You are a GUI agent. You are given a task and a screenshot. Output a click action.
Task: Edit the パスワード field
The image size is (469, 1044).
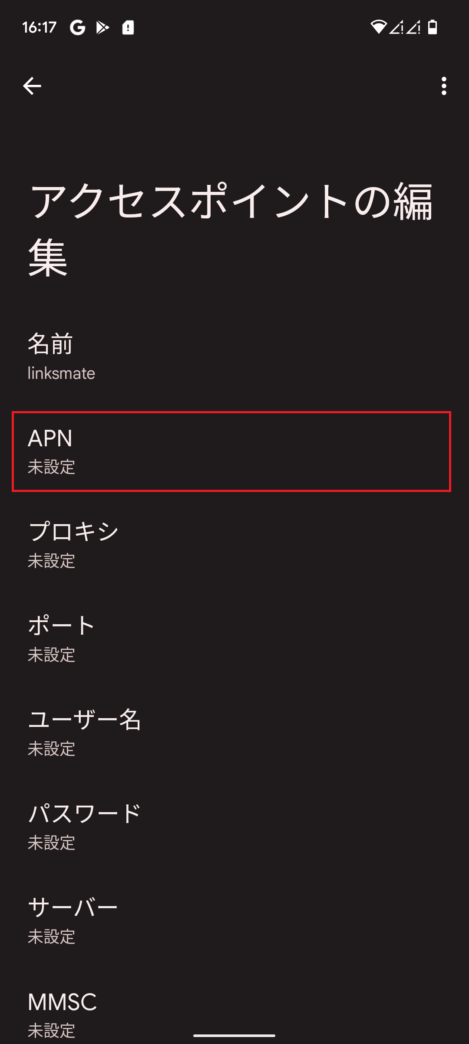234,827
